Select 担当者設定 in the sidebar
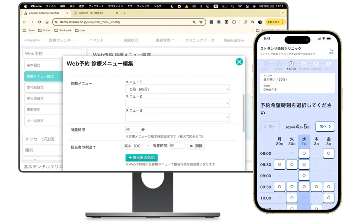 pyautogui.click(x=43, y=98)
